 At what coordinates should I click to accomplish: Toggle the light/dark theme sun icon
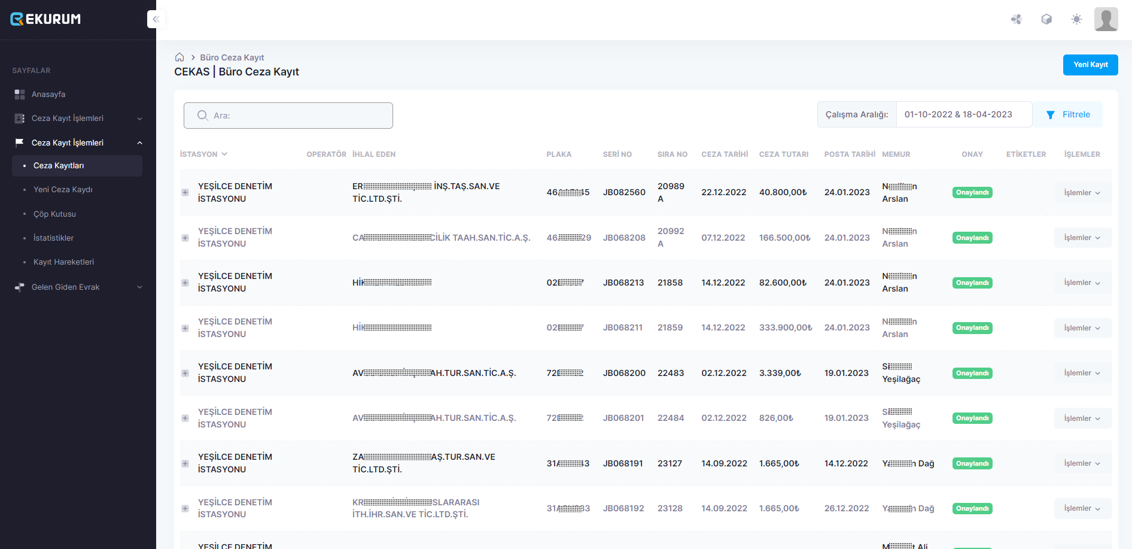pyautogui.click(x=1076, y=19)
